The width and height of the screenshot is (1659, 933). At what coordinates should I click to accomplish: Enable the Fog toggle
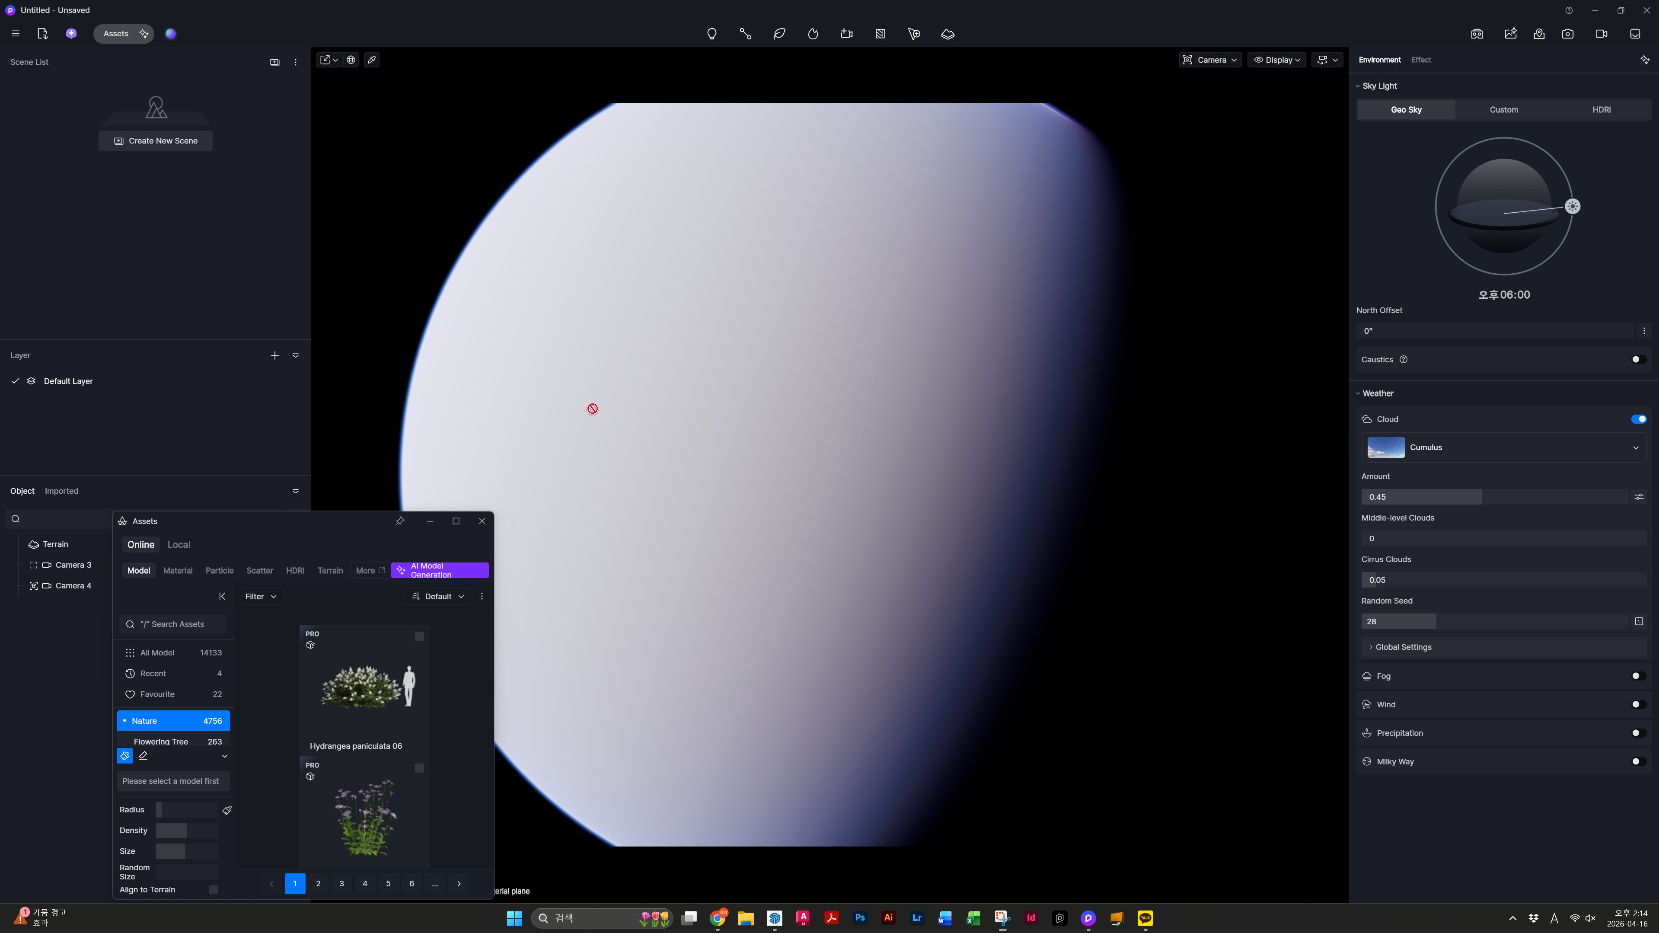[1638, 676]
